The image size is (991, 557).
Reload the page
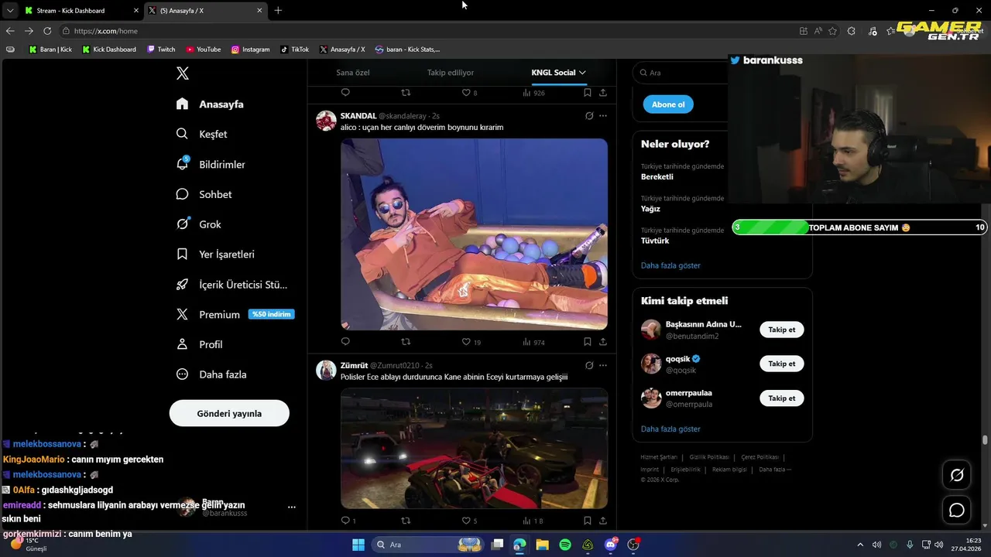pos(47,31)
